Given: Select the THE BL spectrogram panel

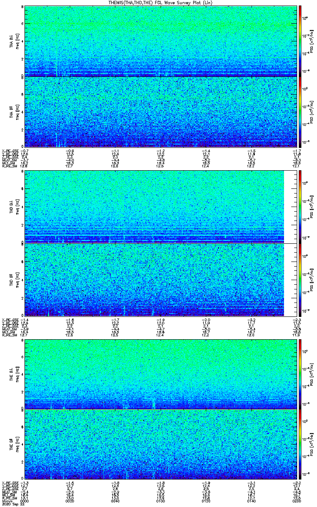Looking at the screenshot, I should (x=160, y=374).
